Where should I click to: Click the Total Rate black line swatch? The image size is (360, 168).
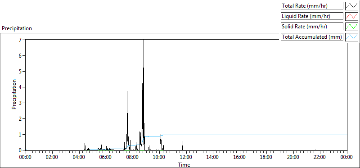[x=352, y=6]
